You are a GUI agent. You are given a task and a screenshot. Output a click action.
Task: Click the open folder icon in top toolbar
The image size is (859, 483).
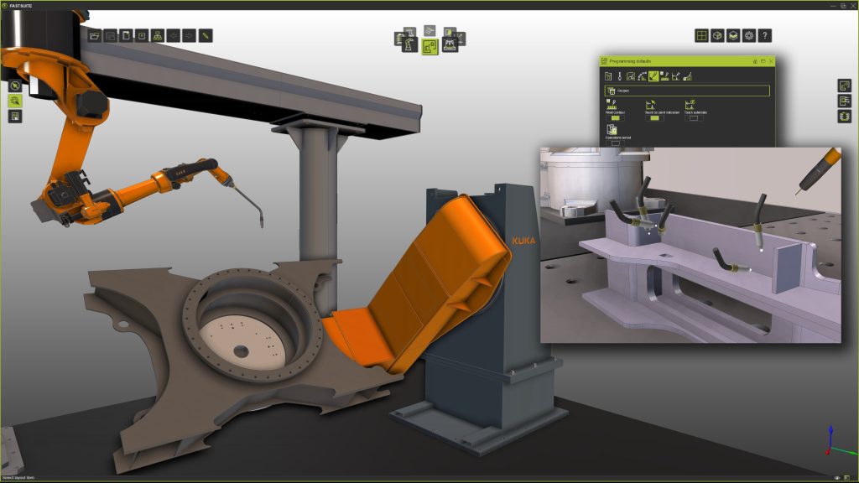pos(94,35)
